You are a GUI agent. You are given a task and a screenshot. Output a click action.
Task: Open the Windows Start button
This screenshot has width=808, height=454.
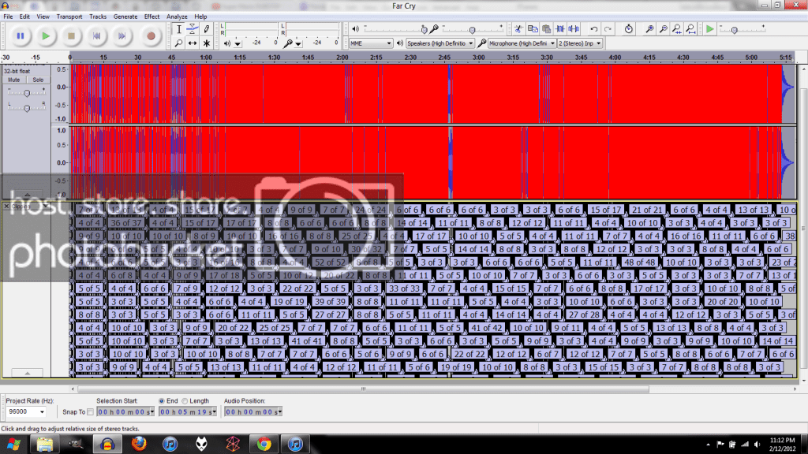coord(13,445)
